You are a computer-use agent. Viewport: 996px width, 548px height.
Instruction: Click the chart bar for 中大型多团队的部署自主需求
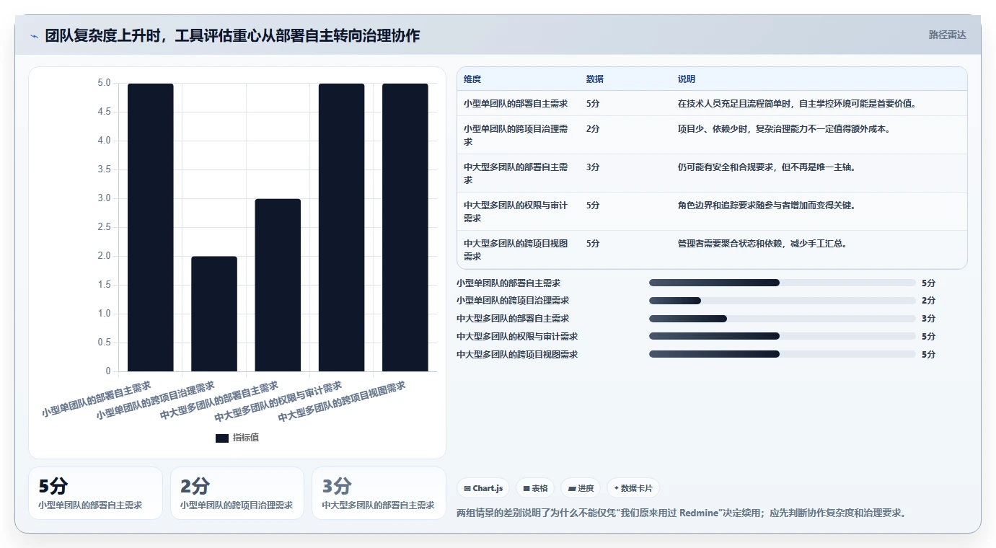pos(278,285)
